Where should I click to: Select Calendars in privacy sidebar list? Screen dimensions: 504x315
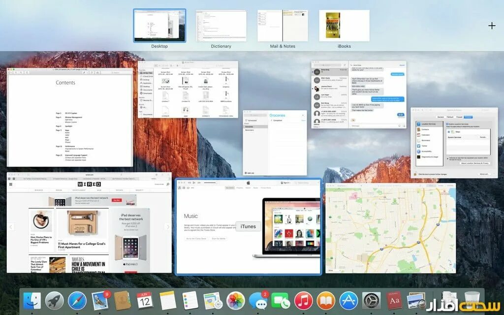pos(429,135)
